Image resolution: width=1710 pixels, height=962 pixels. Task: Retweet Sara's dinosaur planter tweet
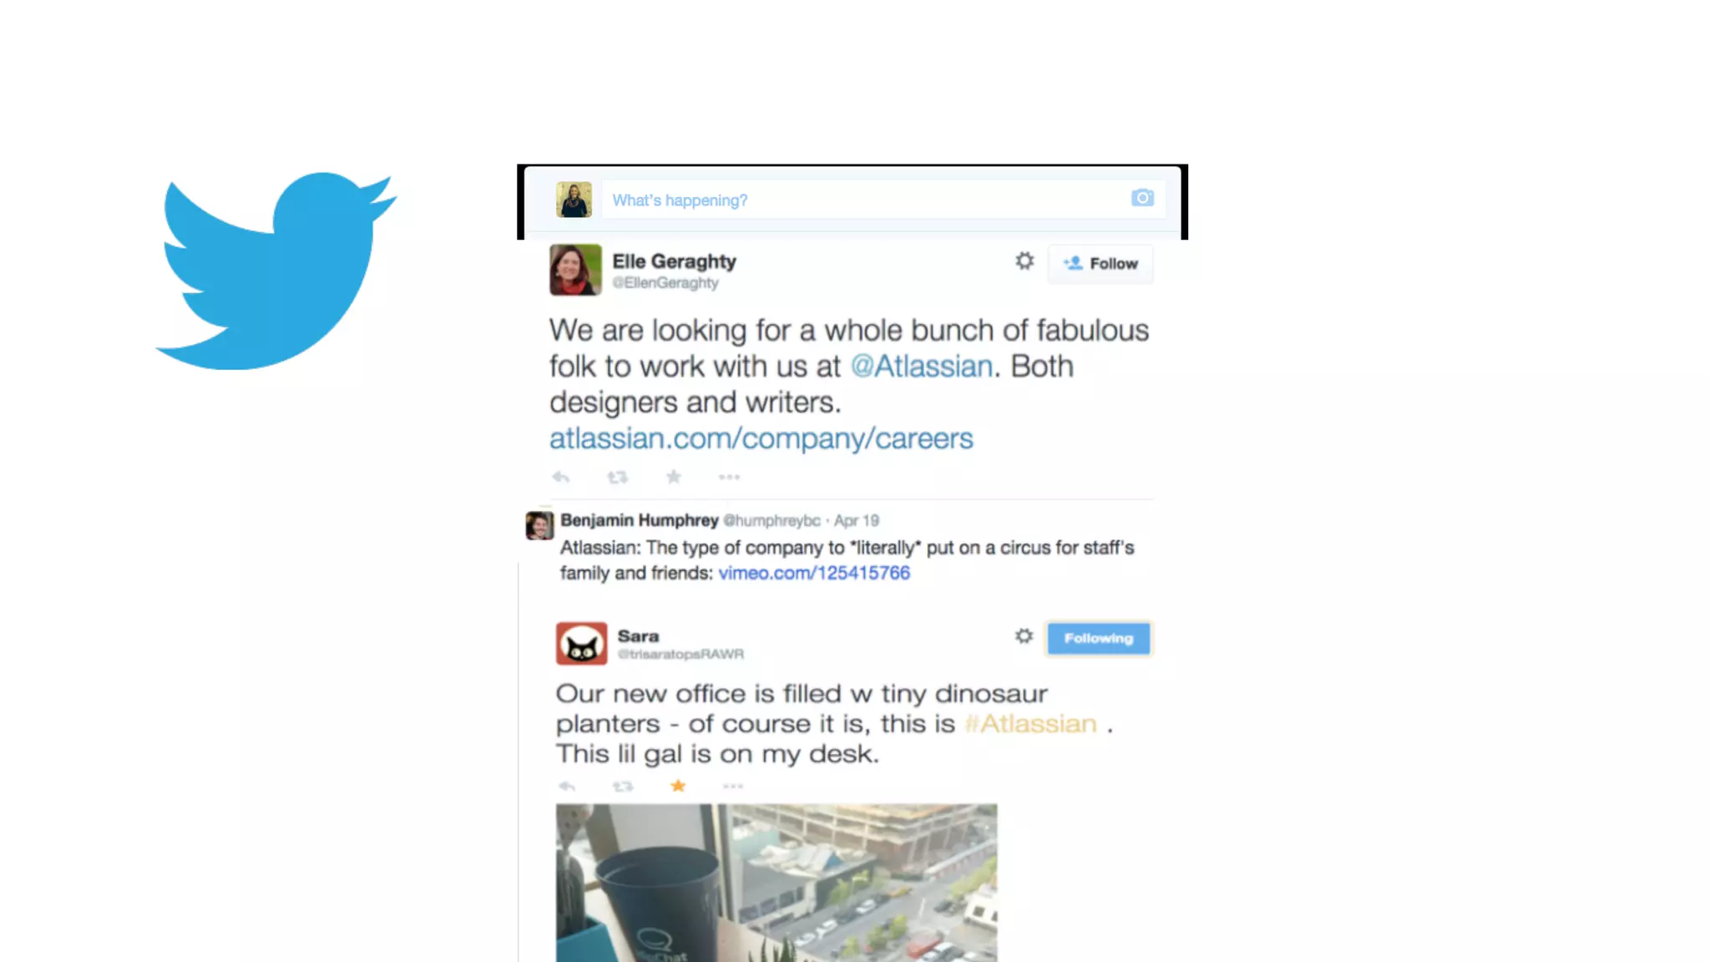623,787
